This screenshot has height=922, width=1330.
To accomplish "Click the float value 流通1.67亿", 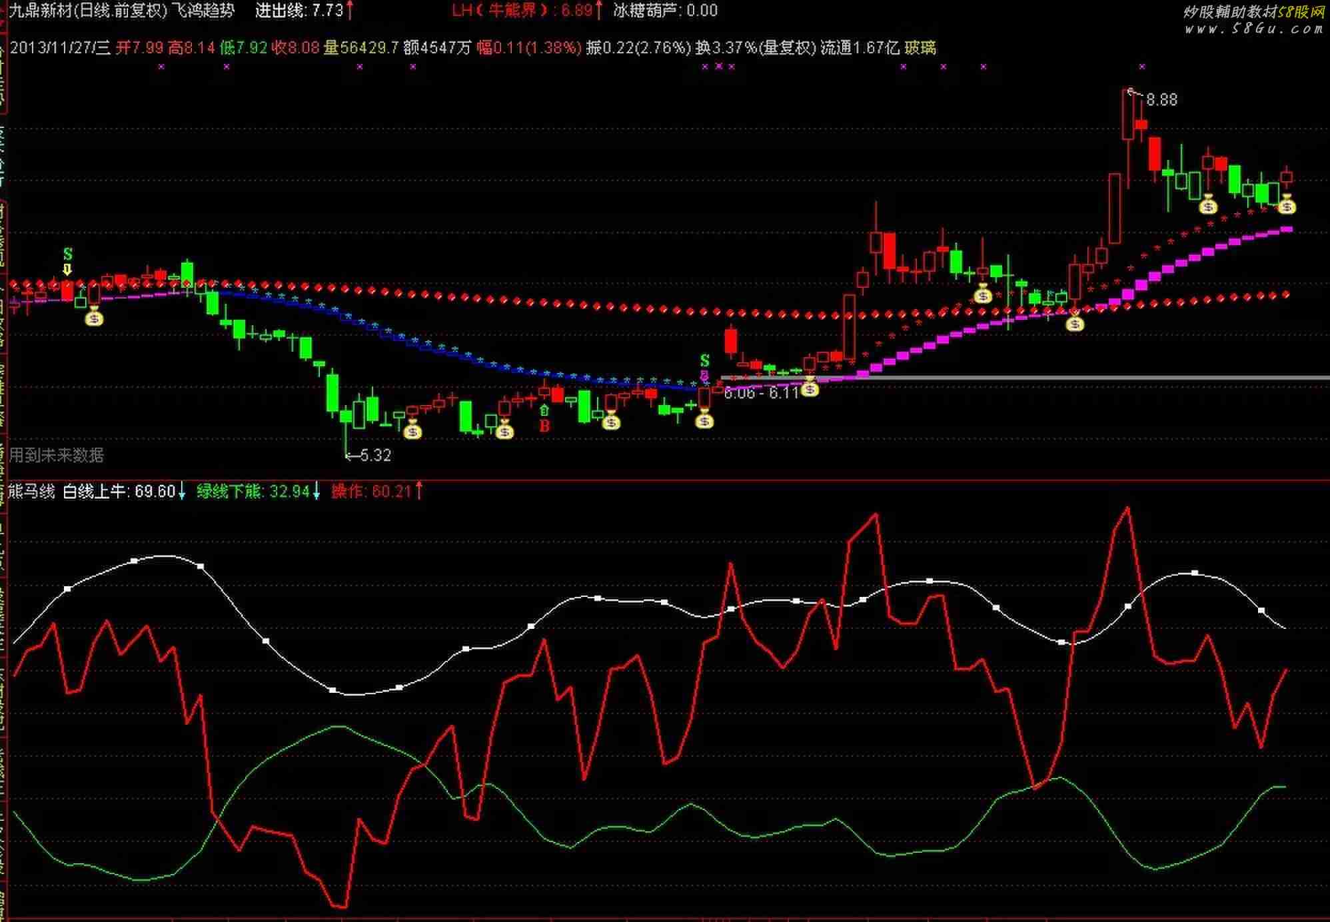I will point(860,47).
